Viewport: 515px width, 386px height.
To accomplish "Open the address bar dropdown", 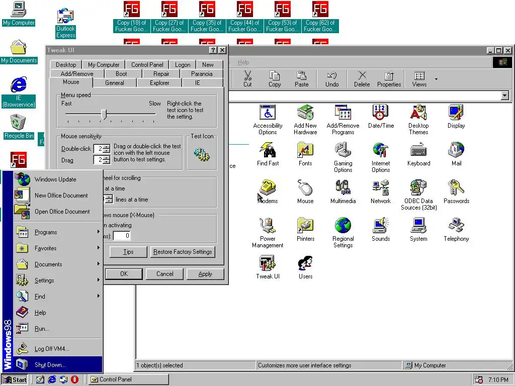I will (x=505, y=95).
